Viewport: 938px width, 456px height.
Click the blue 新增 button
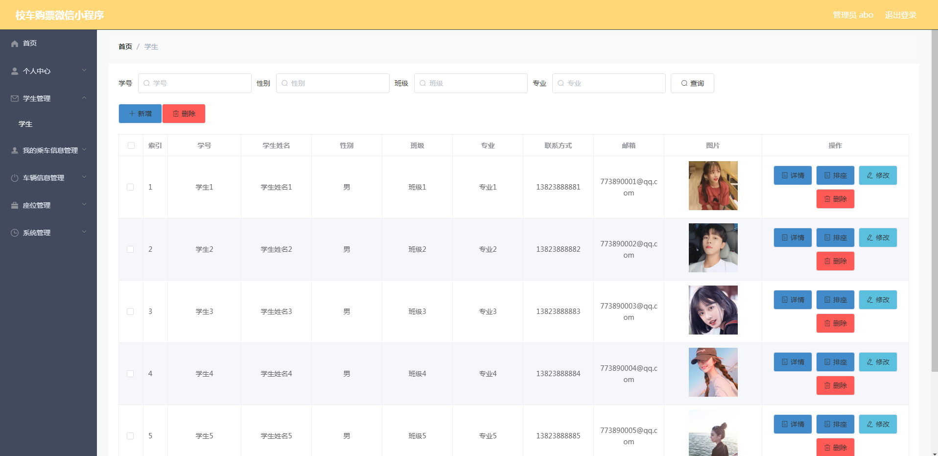[x=140, y=113]
